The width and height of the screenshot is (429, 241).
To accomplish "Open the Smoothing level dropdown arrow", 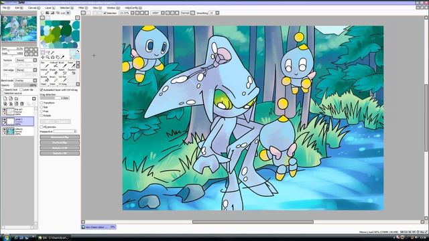I will click(x=217, y=13).
